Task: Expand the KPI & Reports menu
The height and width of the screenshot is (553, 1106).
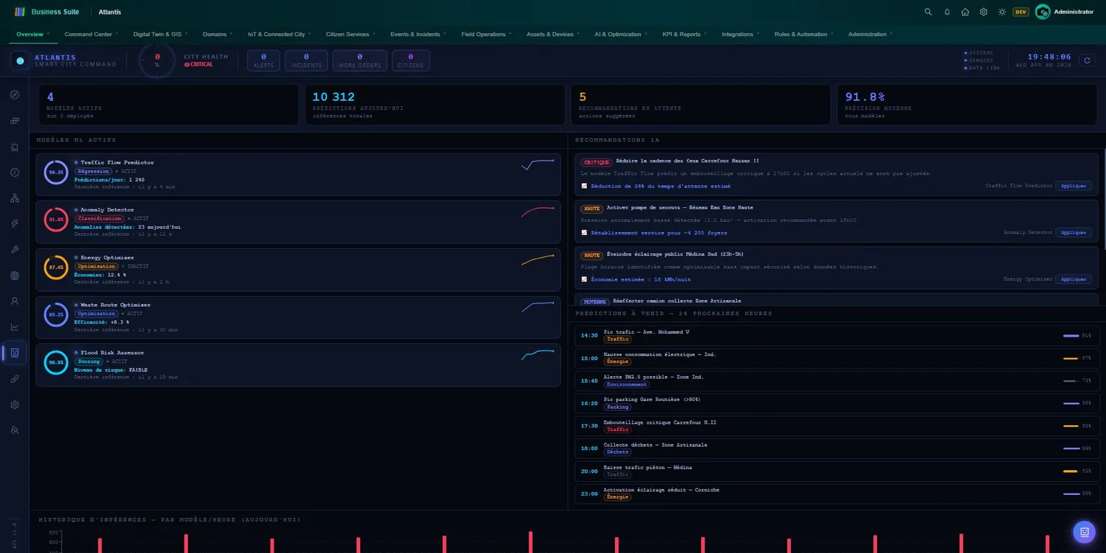Action: tap(684, 34)
